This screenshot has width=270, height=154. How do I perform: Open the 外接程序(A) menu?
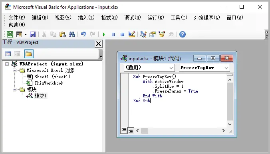207,18
